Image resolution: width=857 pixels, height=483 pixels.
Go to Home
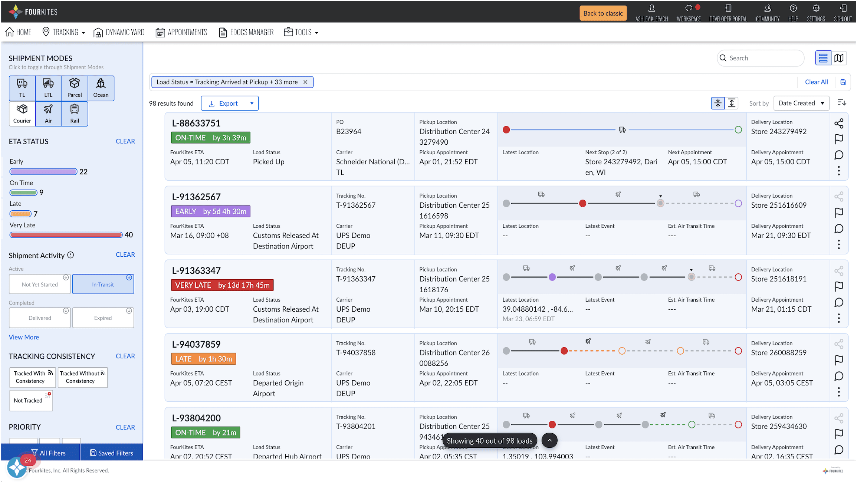tap(18, 32)
